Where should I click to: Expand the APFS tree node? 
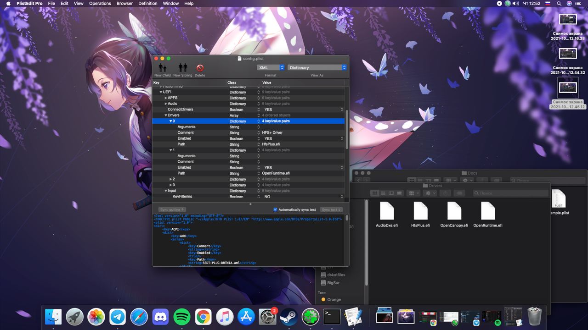tap(166, 98)
